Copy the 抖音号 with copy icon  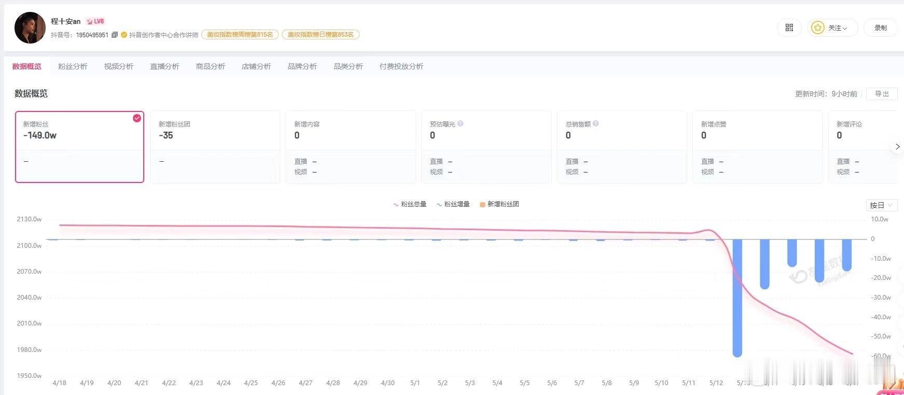115,35
